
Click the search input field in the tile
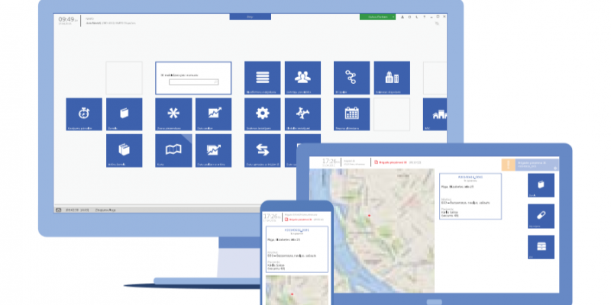coord(193,82)
